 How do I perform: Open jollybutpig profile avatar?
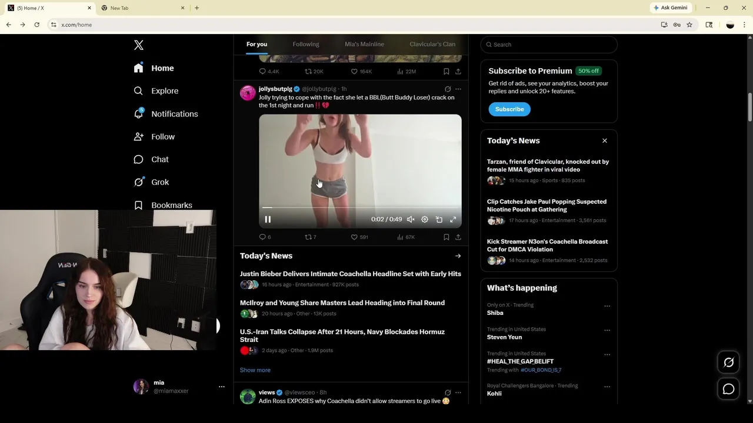tap(248, 93)
